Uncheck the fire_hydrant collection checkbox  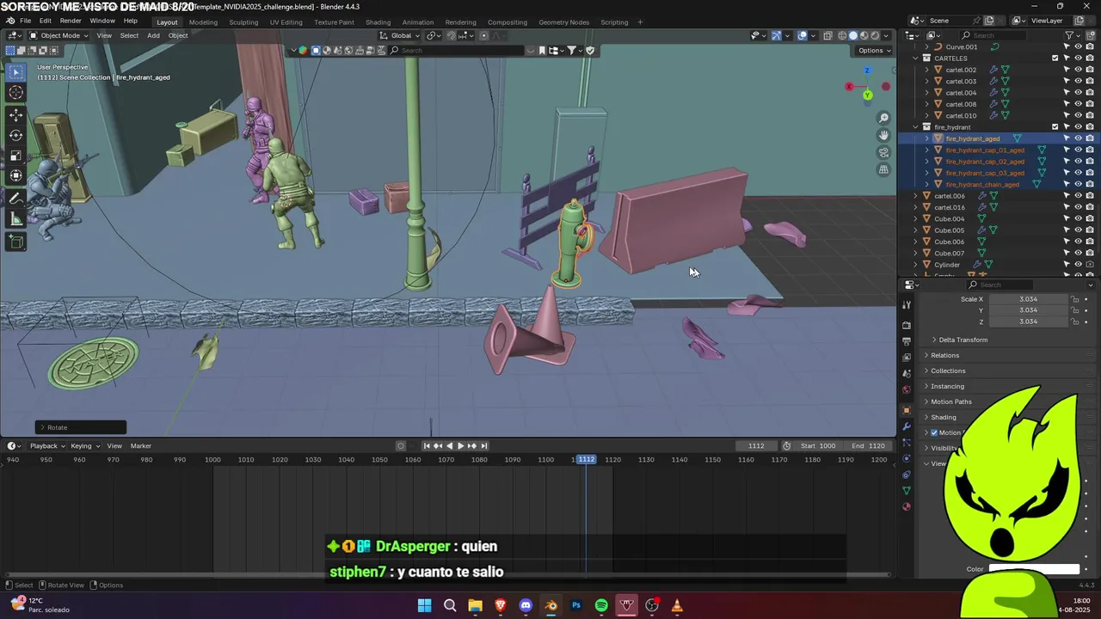[1055, 127]
